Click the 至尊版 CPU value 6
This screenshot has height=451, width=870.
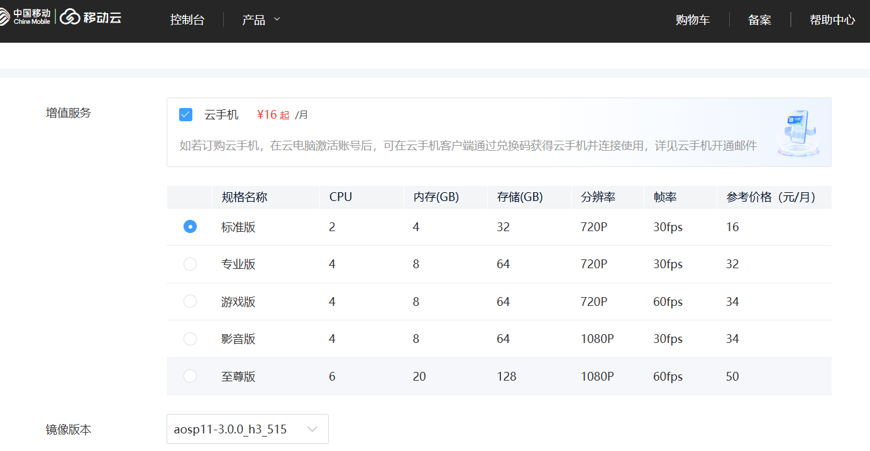coord(332,376)
